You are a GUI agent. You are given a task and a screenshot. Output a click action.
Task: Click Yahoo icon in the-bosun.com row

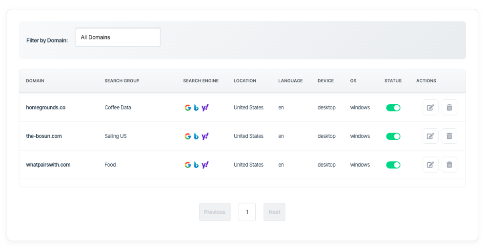pos(205,136)
